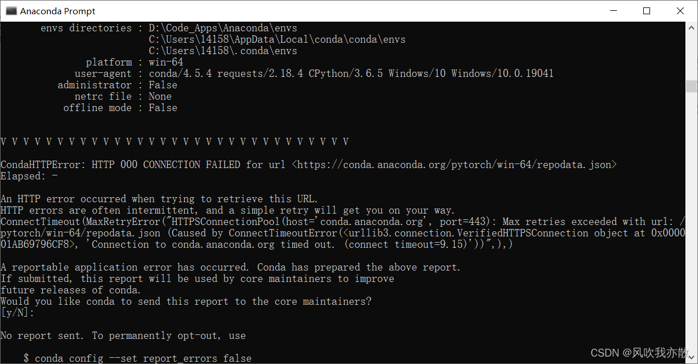Click the platform win-64 value

166,62
